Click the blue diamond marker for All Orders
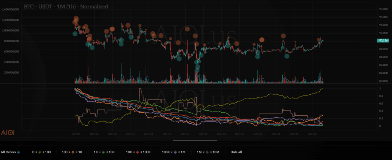 pyautogui.click(x=18, y=152)
